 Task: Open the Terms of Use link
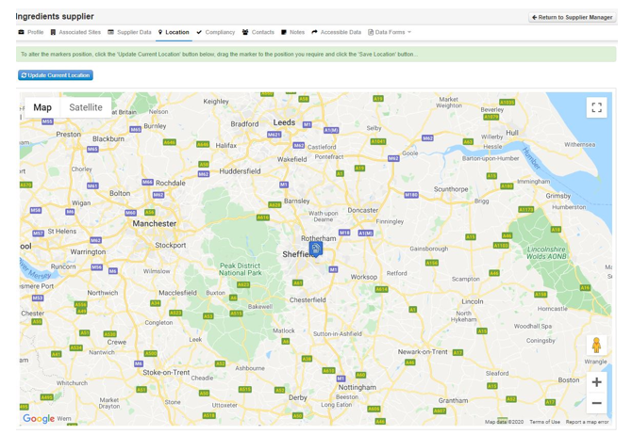pyautogui.click(x=544, y=422)
